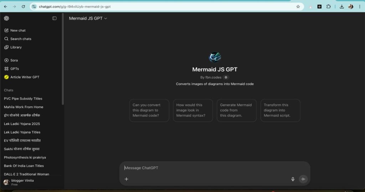Open the EV पॉलिसी टायटल्स chat
This screenshot has width=365, height=192.
[x=22, y=141]
